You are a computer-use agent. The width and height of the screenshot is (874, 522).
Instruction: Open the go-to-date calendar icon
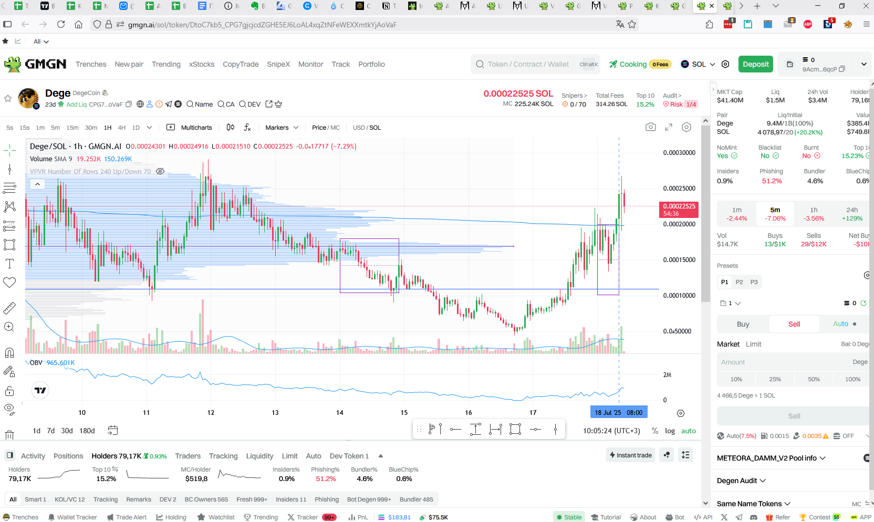click(x=113, y=431)
